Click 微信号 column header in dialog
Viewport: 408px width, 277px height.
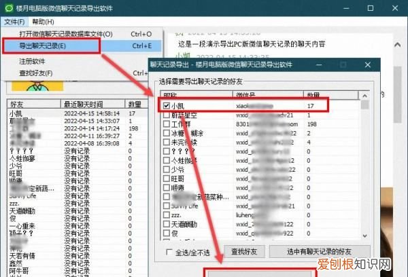pos(268,94)
